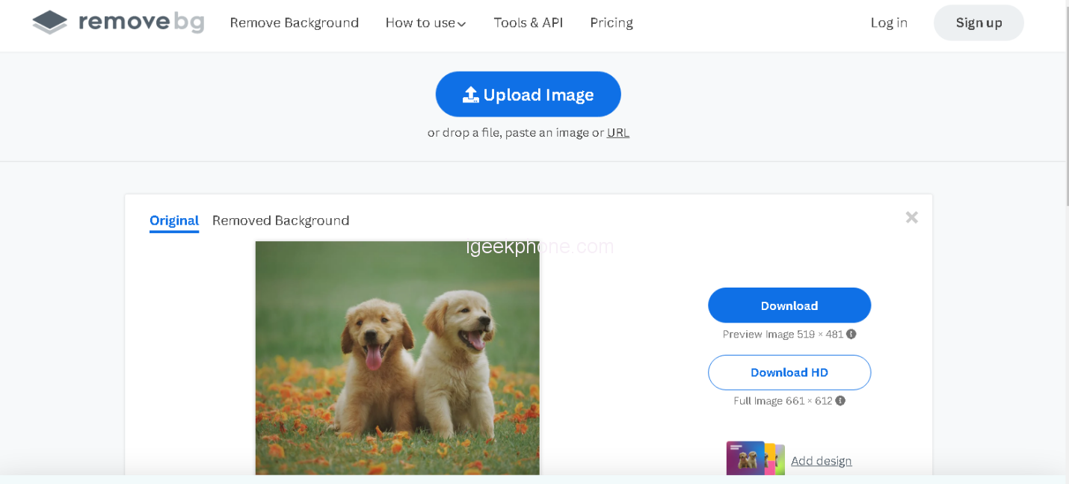This screenshot has height=484, width=1069.
Task: Switch to the Removed Background tab
Action: coord(280,220)
